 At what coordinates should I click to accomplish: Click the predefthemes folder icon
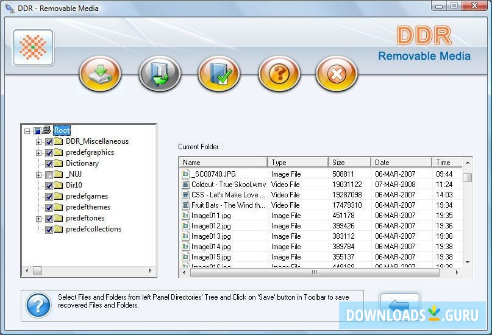coord(59,207)
